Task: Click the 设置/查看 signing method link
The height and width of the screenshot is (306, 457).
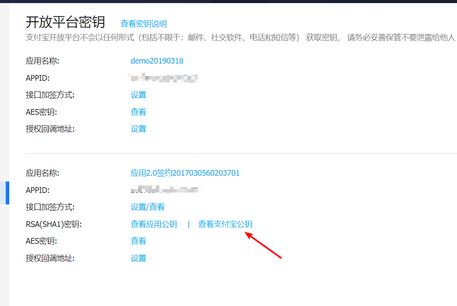Action: click(147, 207)
